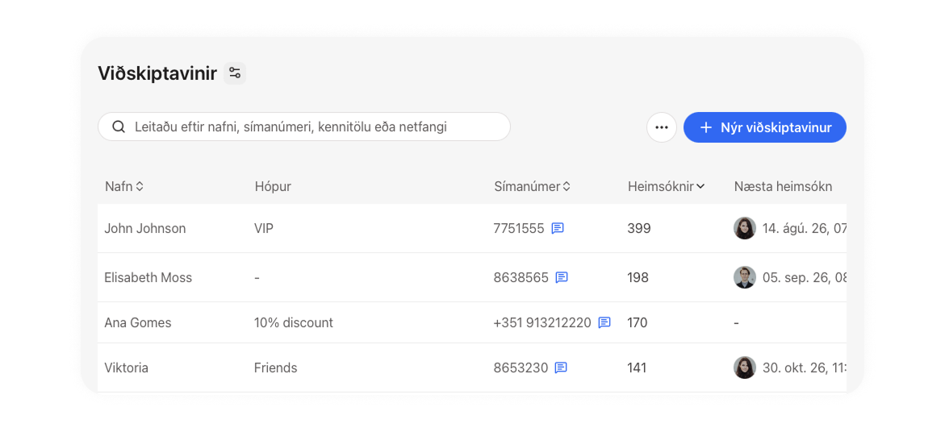Click the Nýr viðskiptavinur button
Screen dimensions: 945x432
765,127
